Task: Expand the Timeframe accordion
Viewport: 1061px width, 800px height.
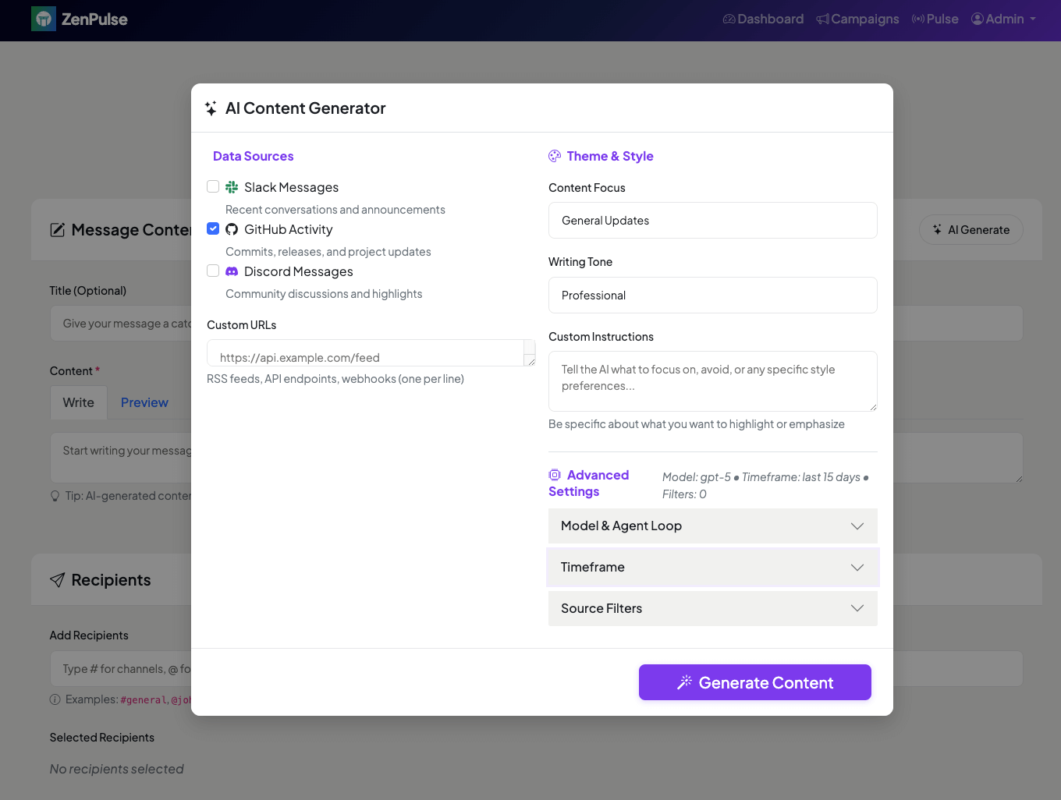Action: (x=712, y=568)
